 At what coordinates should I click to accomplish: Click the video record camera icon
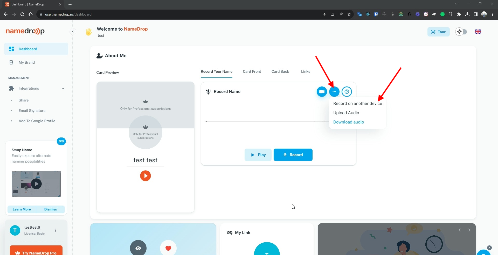(x=322, y=92)
